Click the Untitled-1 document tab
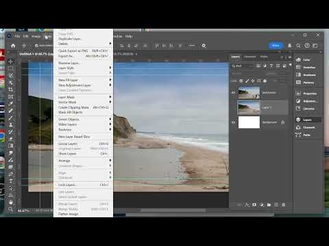 [x=36, y=54]
